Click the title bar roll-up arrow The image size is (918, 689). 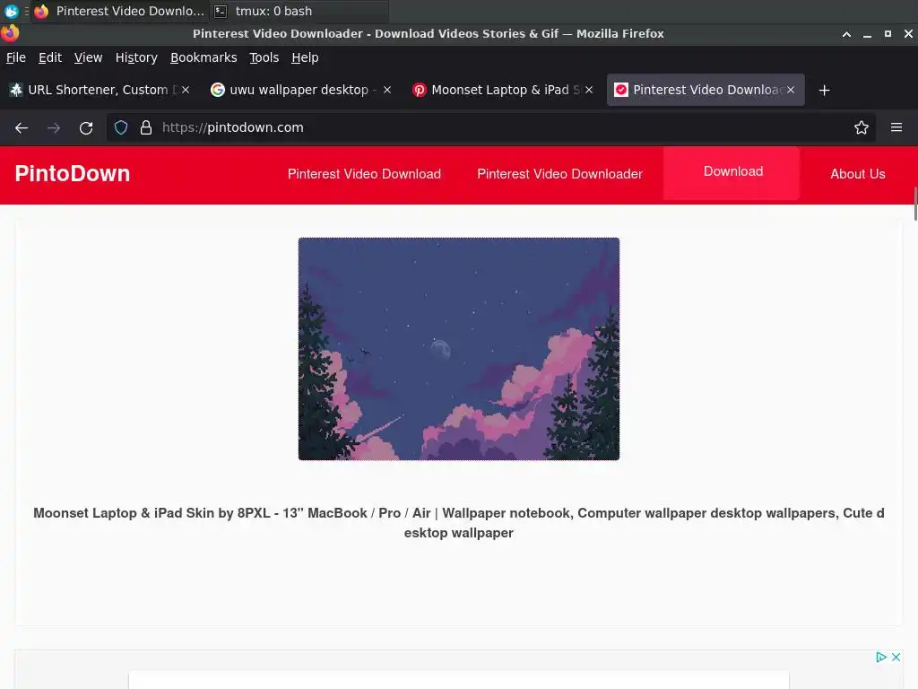(846, 34)
